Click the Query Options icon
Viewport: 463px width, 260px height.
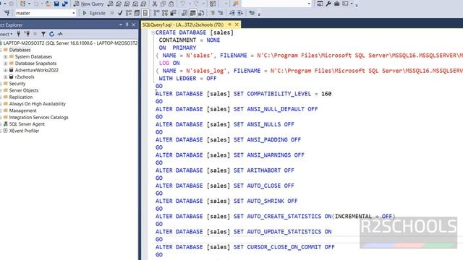[x=137, y=13]
